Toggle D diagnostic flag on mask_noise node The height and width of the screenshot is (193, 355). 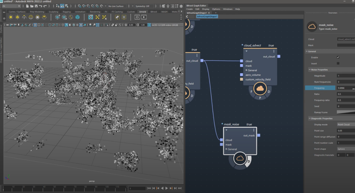tap(248, 162)
